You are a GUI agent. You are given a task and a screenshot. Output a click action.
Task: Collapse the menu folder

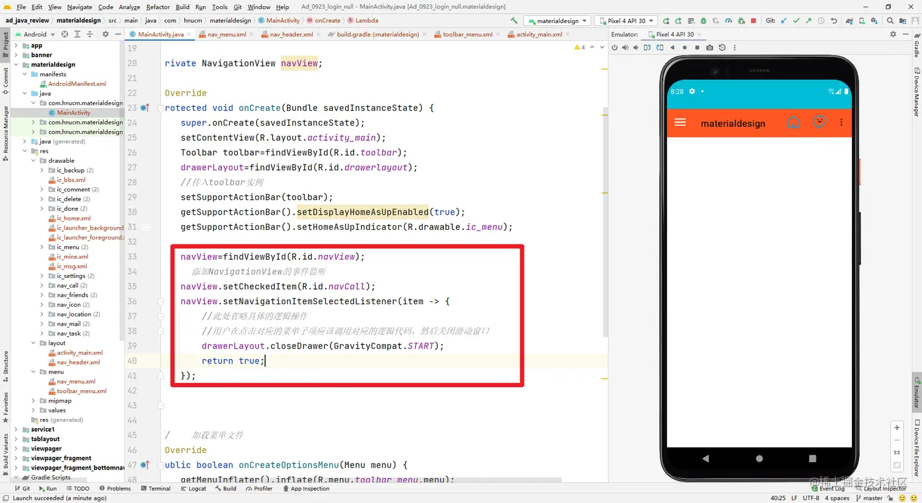(x=34, y=372)
